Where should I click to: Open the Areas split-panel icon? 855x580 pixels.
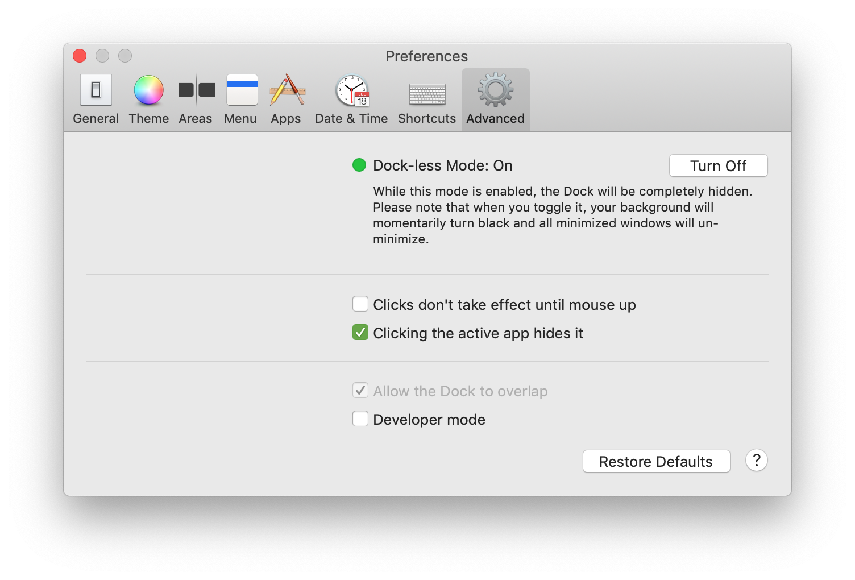(x=196, y=90)
